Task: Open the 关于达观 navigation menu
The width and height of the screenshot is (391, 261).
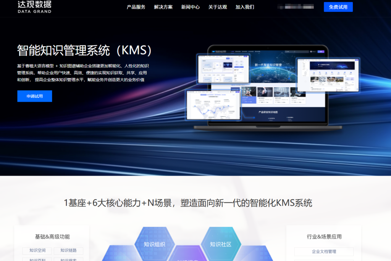Action: pyautogui.click(x=218, y=6)
